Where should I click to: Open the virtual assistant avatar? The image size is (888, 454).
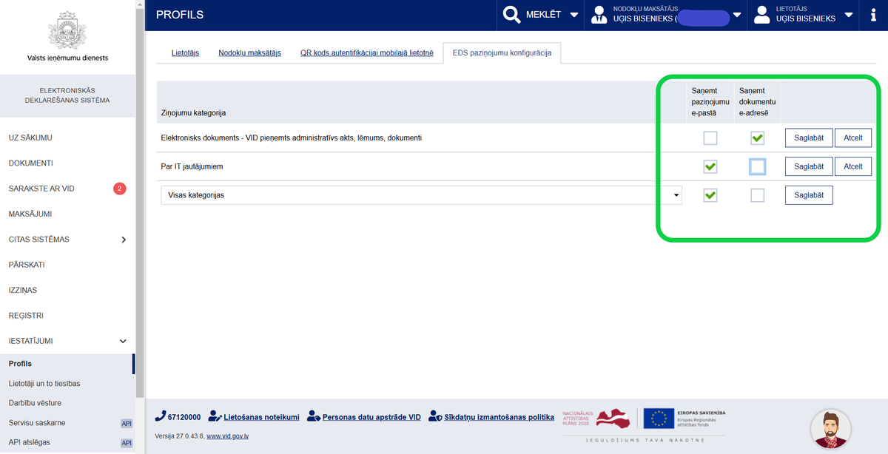(830, 430)
